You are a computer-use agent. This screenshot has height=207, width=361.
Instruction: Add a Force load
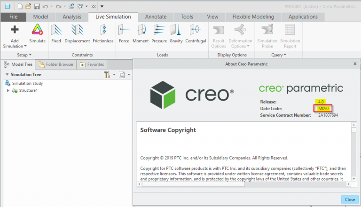pos(124,33)
